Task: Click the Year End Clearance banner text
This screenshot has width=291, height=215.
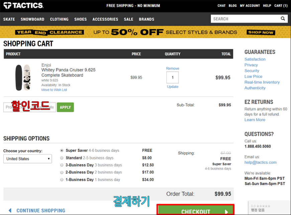Action: (50, 32)
